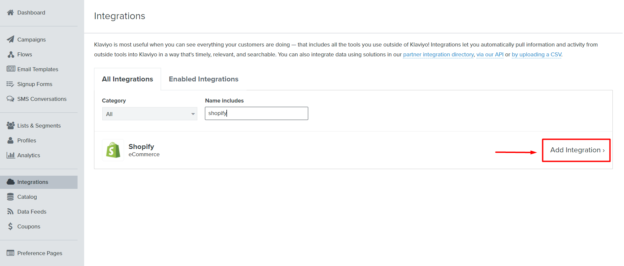Screen dimensions: 624x266
Task: Click the Catalog database icon
Action: point(11,197)
